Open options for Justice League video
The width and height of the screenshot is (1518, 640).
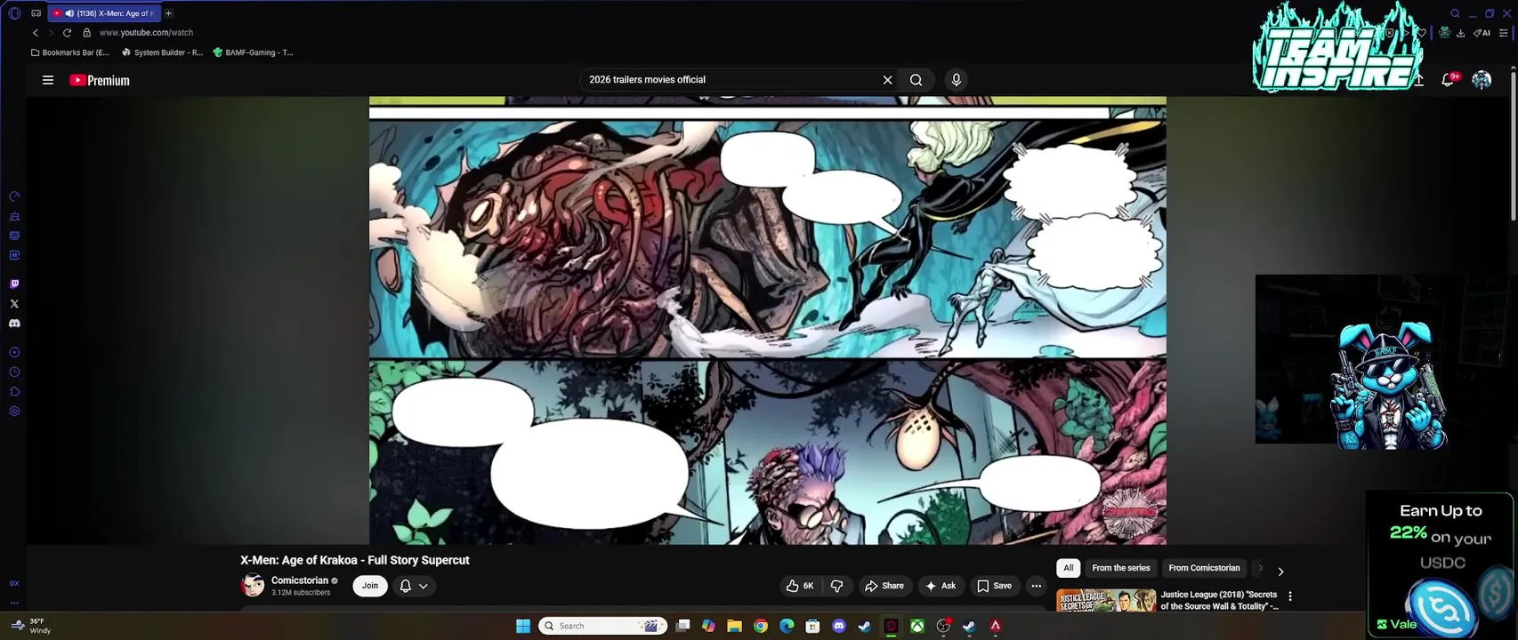coord(1290,596)
